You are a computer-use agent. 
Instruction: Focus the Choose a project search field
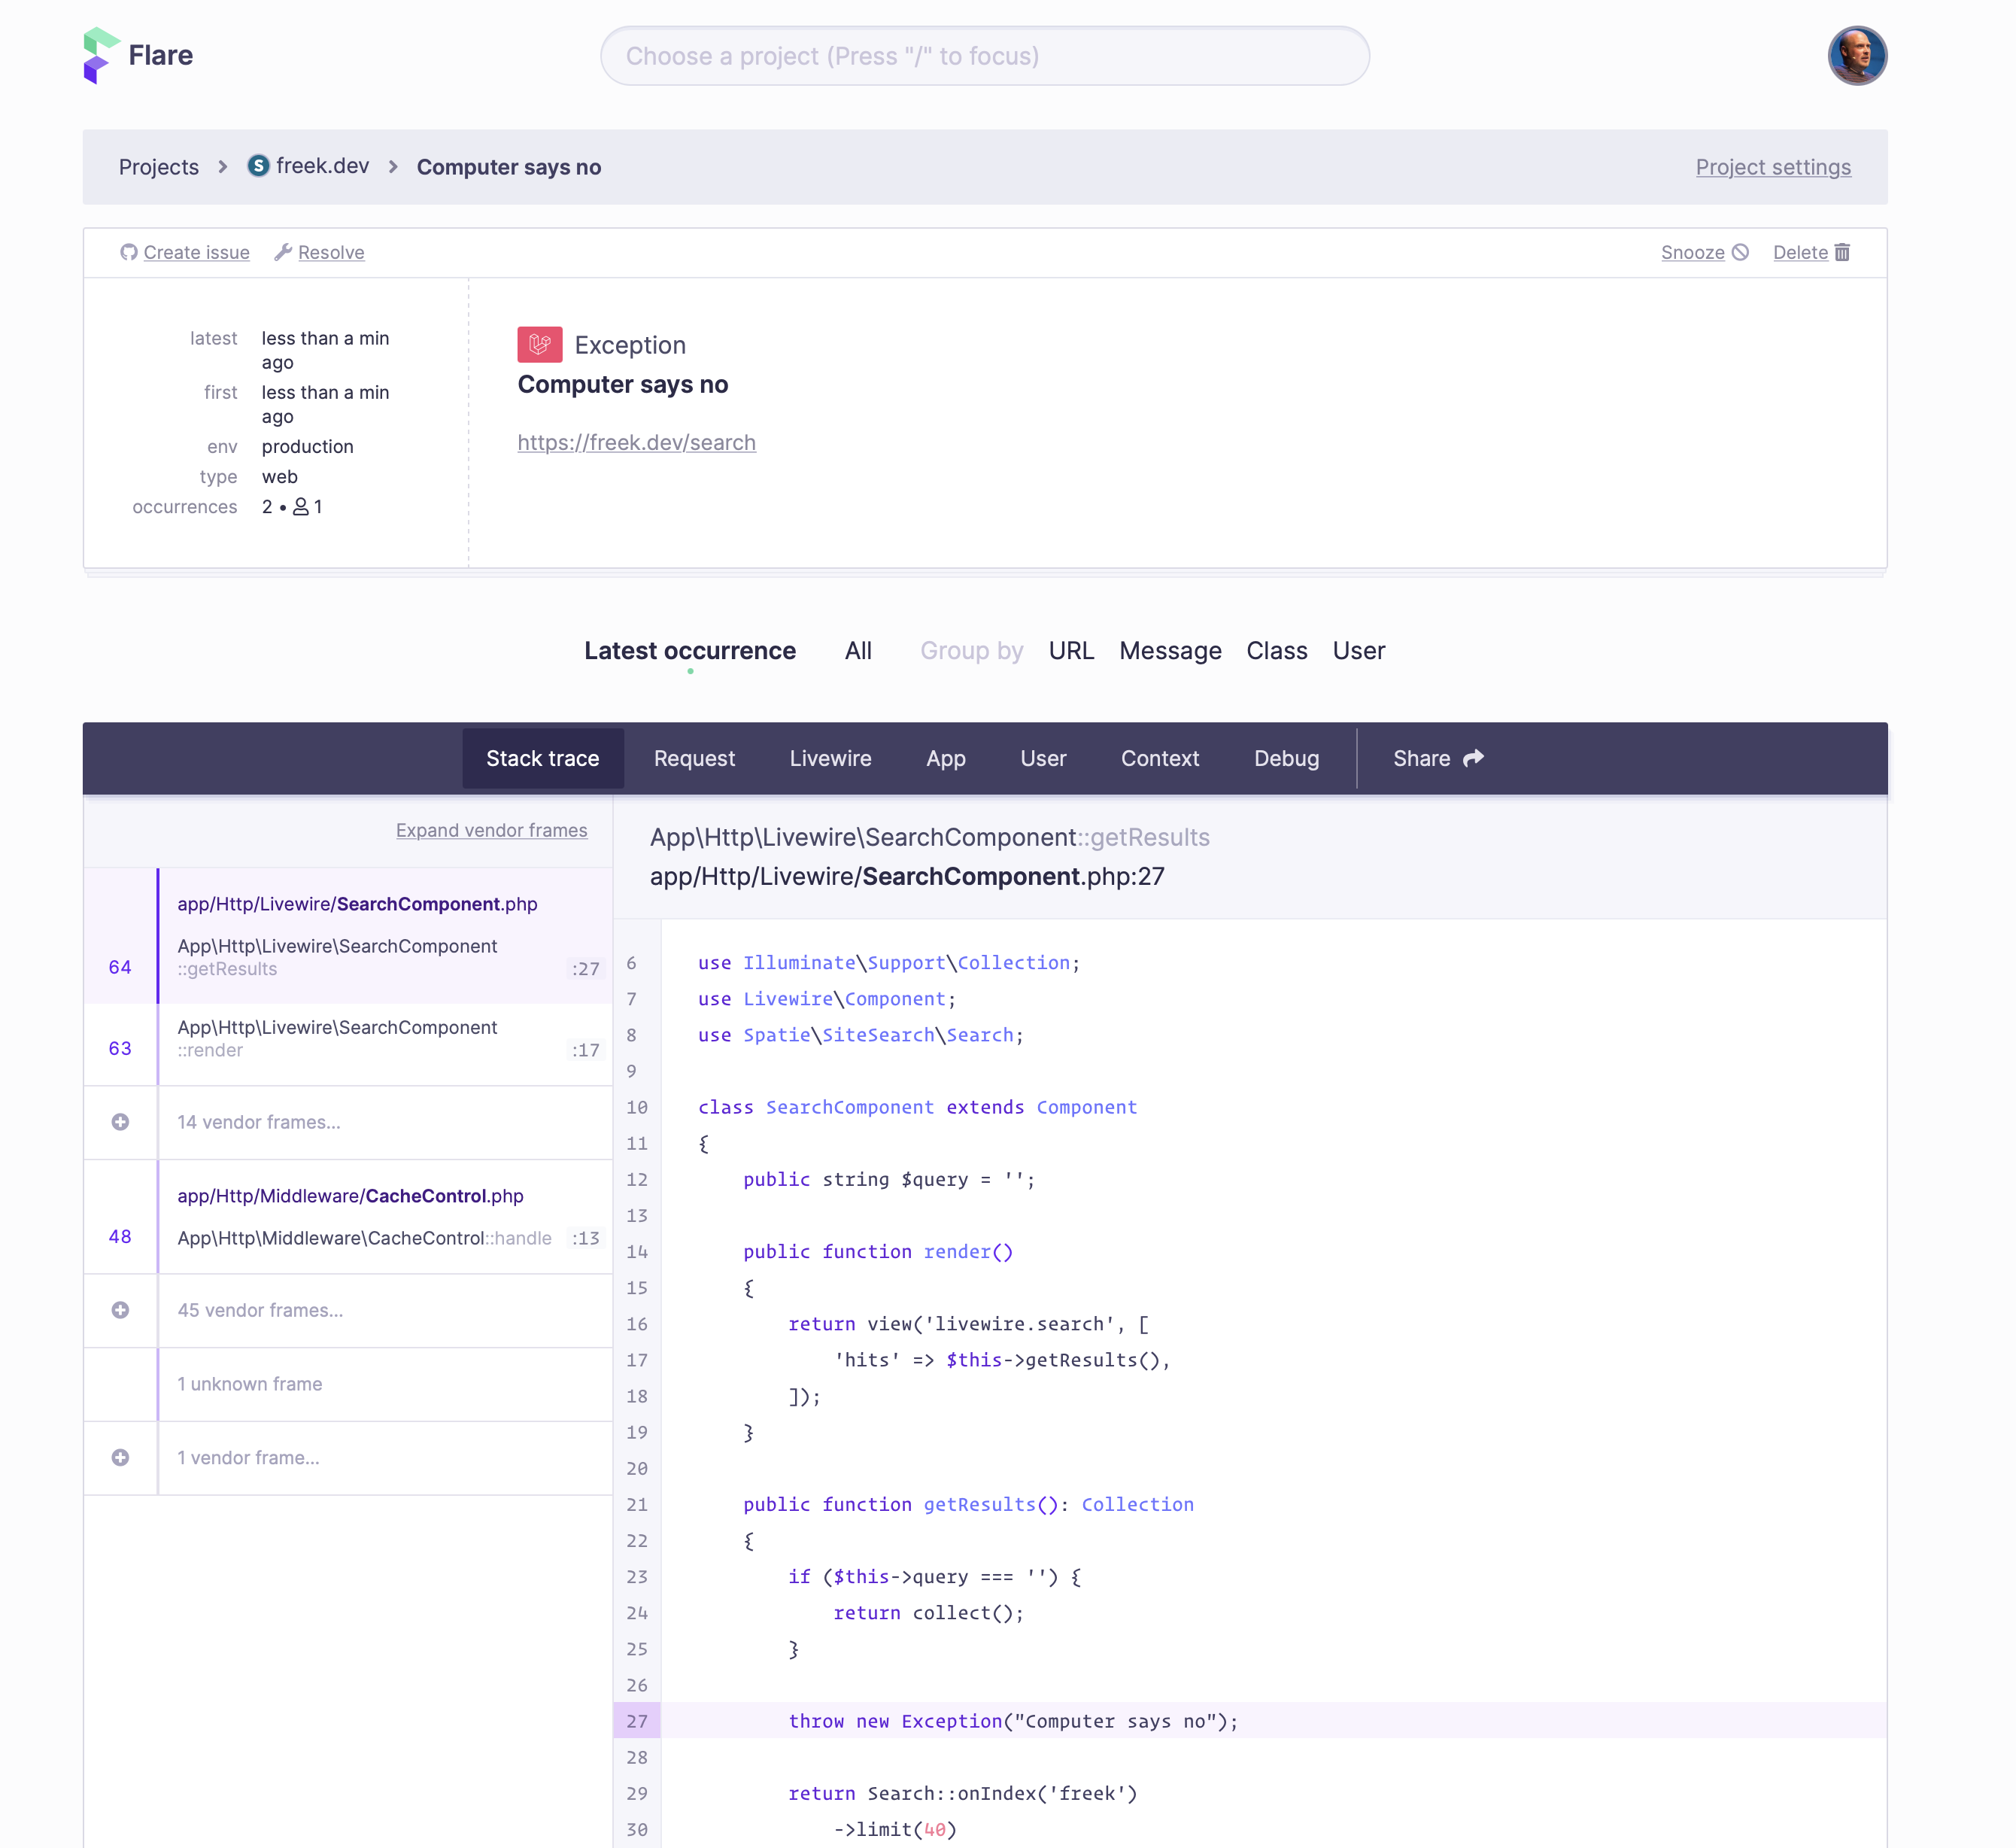[x=984, y=56]
